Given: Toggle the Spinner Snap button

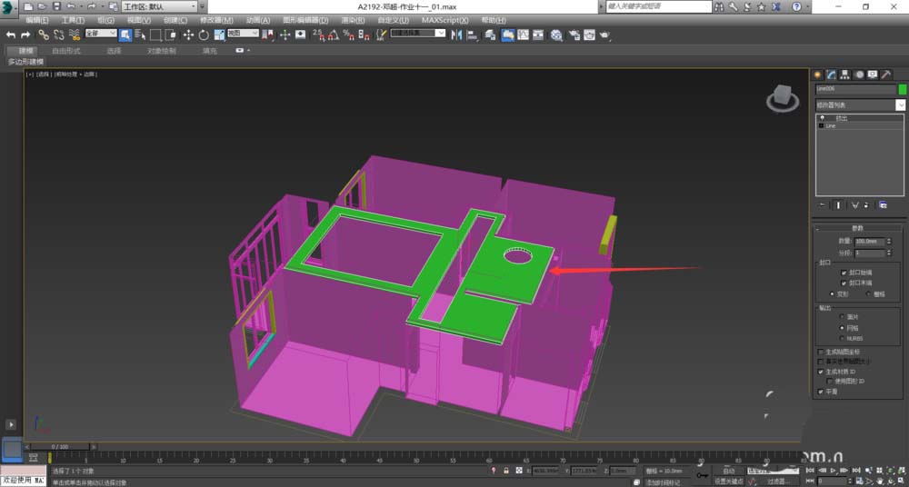Looking at the screenshot, I should (x=364, y=35).
